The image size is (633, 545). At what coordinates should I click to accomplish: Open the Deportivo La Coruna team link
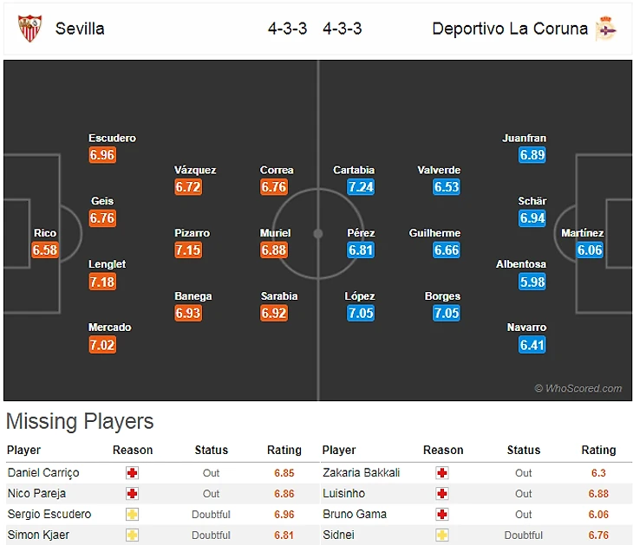[510, 29]
